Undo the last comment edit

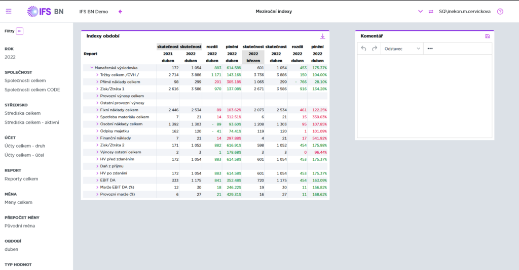363,49
